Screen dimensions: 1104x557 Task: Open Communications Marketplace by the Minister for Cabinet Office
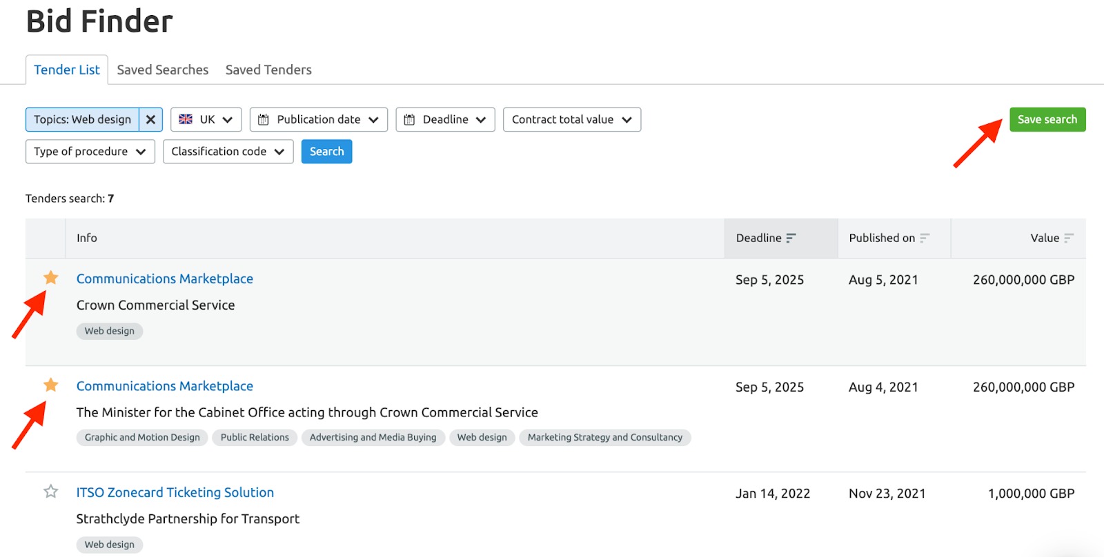[x=165, y=386]
